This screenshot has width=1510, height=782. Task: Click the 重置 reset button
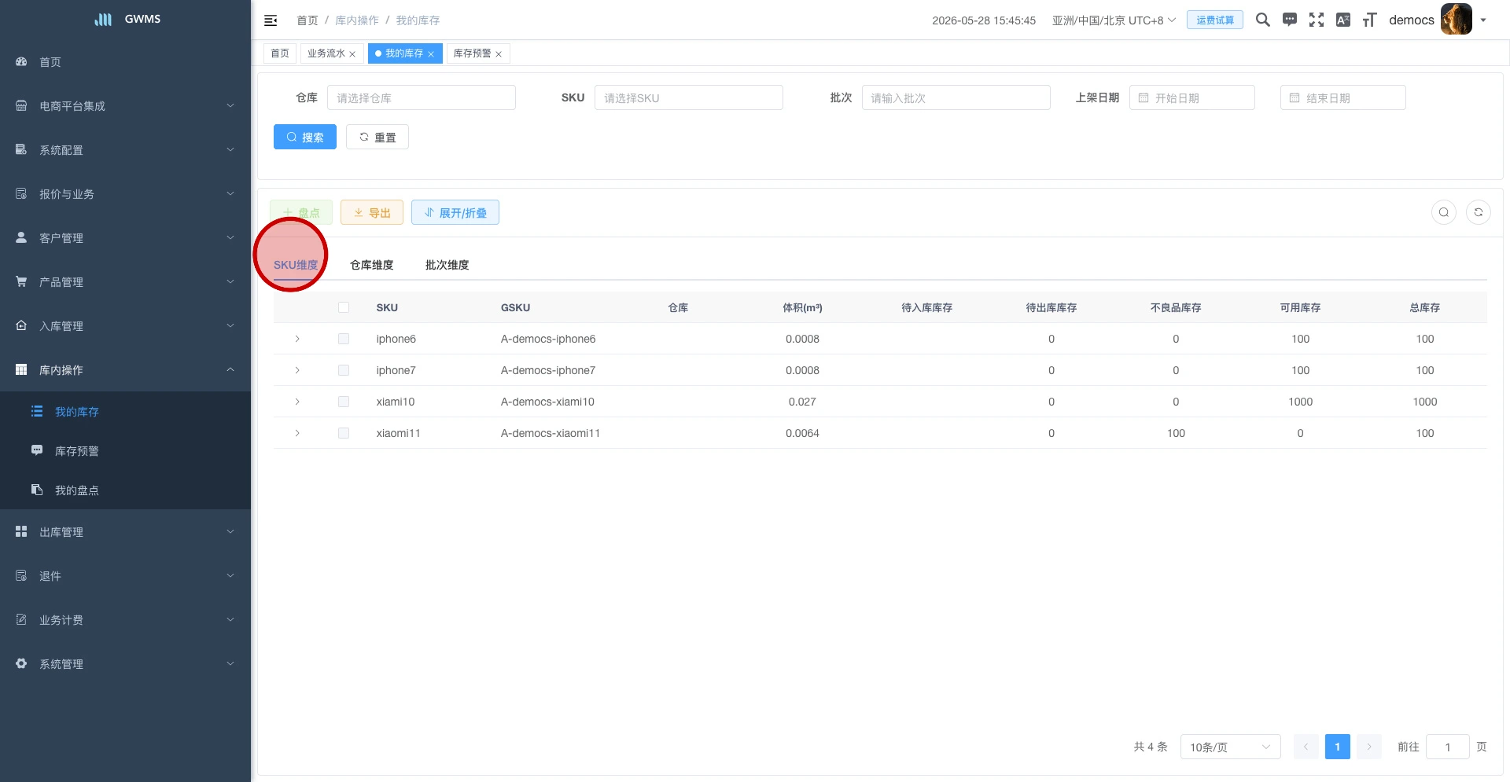point(377,137)
